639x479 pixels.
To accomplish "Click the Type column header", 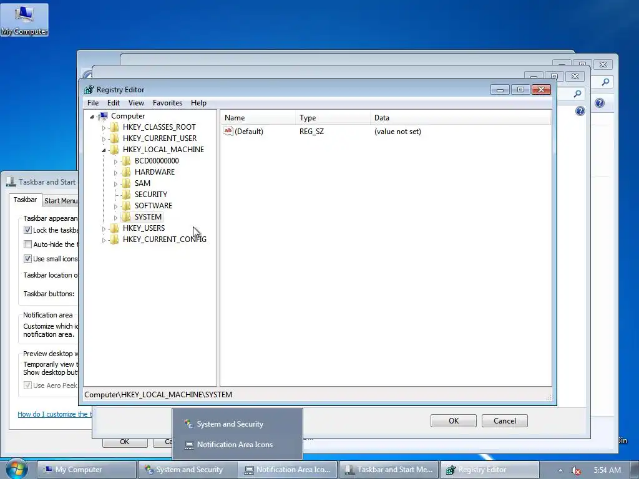I will pyautogui.click(x=333, y=118).
